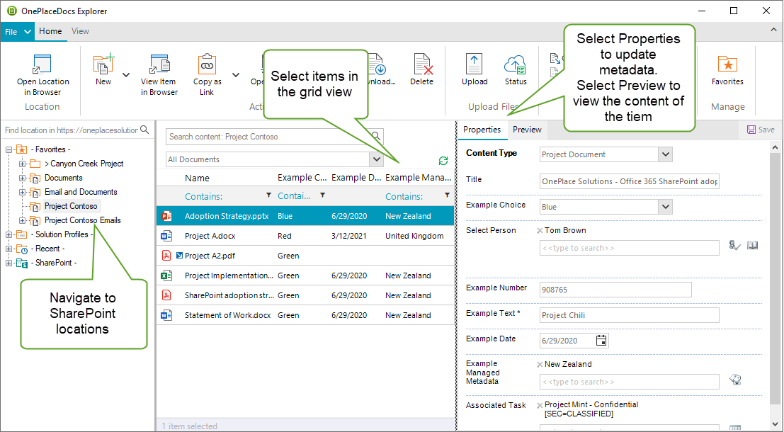
Task: Open the View ribbon tab
Action: point(80,31)
